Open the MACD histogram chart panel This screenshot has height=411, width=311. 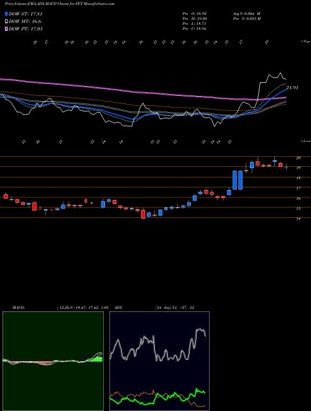pos(53,361)
